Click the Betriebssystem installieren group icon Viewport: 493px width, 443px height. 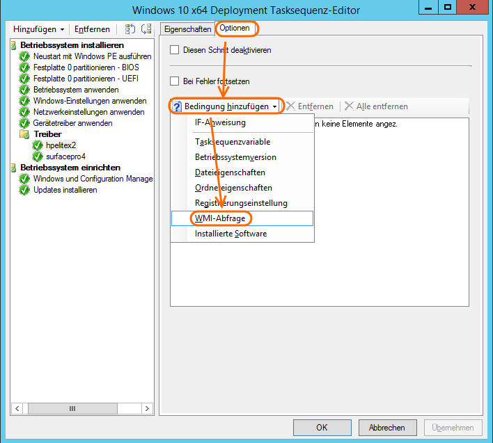13,45
